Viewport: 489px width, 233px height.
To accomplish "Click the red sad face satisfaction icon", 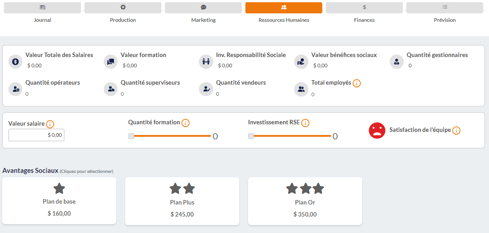I will (377, 131).
